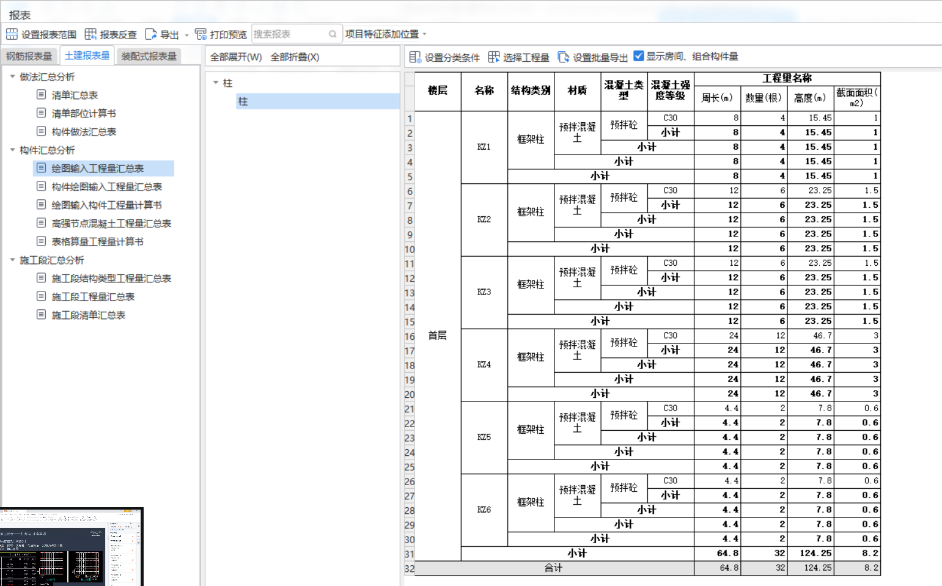Click the report icon beside 施工段工程量汇总表
This screenshot has width=942, height=586.
41,296
